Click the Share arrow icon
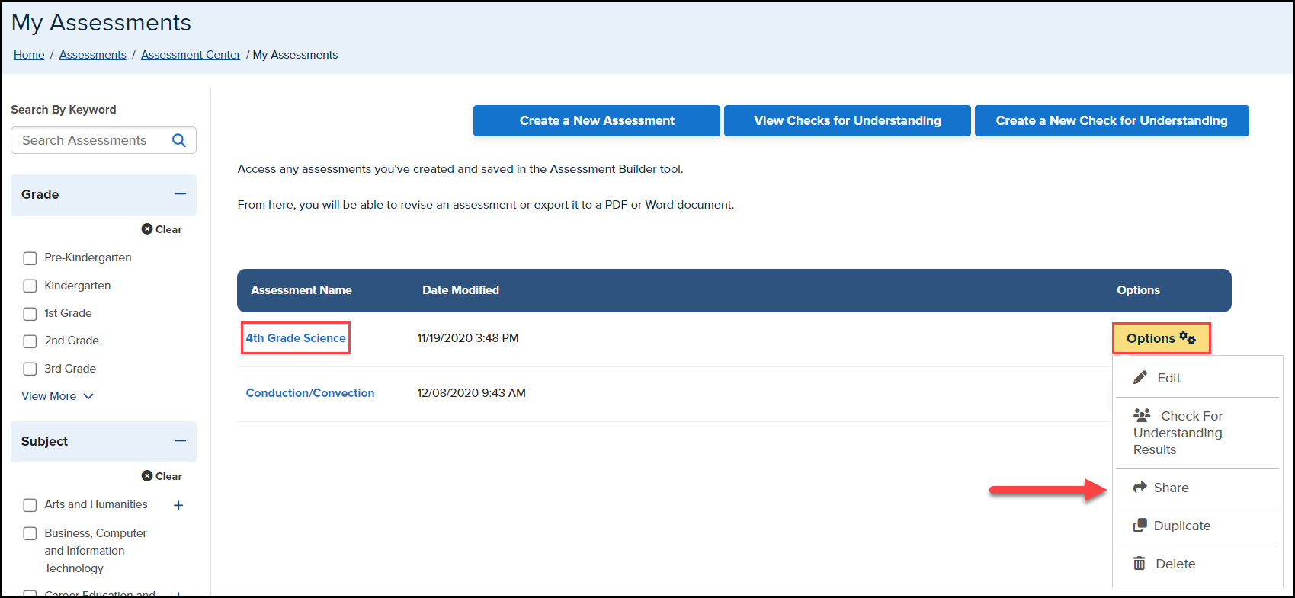Viewport: 1295px width, 598px height. click(x=1140, y=488)
